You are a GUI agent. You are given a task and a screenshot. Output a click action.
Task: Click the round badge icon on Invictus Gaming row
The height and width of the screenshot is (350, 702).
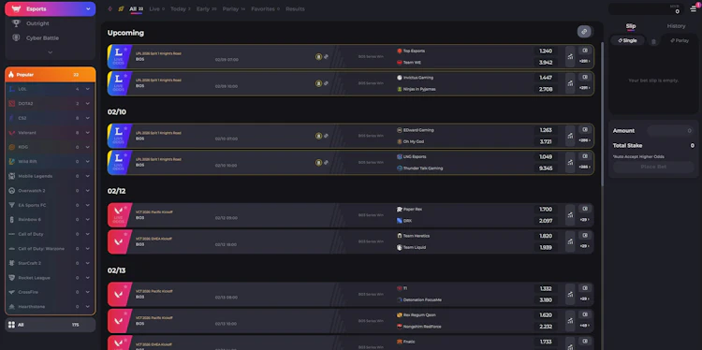[319, 83]
